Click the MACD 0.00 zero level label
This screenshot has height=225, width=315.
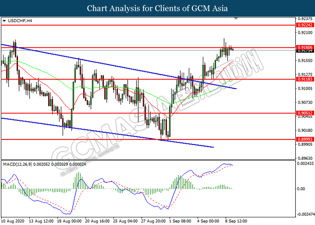[301, 189]
